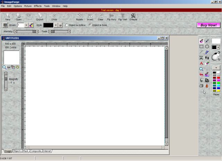Pick the yellow palette swatch

click(x=219, y=91)
